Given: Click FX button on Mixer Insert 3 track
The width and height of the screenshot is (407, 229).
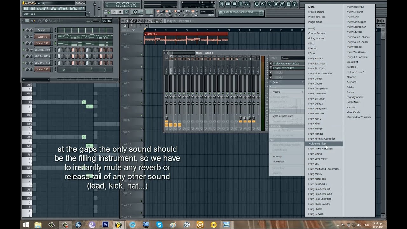Looking at the screenshot, I should (180, 125).
